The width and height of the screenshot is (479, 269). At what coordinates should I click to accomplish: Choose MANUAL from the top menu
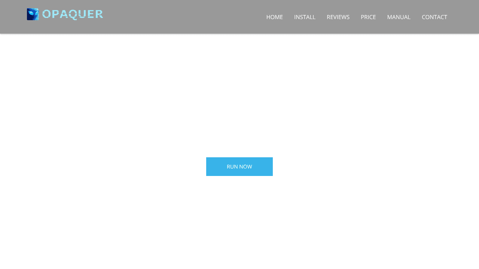[x=399, y=17]
